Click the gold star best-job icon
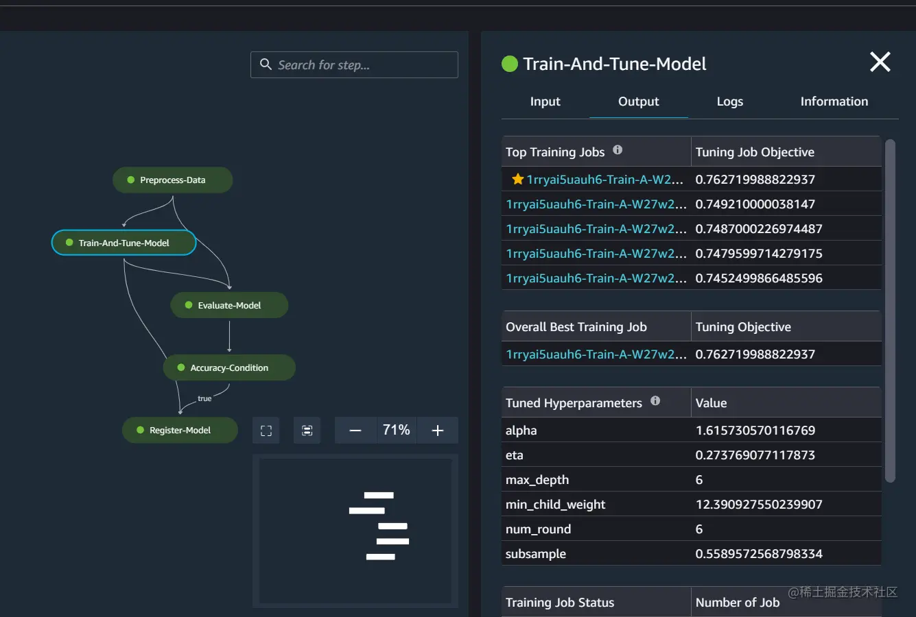 pyautogui.click(x=518, y=179)
